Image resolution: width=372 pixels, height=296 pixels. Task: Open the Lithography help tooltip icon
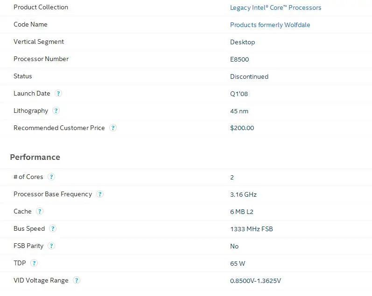point(56,111)
